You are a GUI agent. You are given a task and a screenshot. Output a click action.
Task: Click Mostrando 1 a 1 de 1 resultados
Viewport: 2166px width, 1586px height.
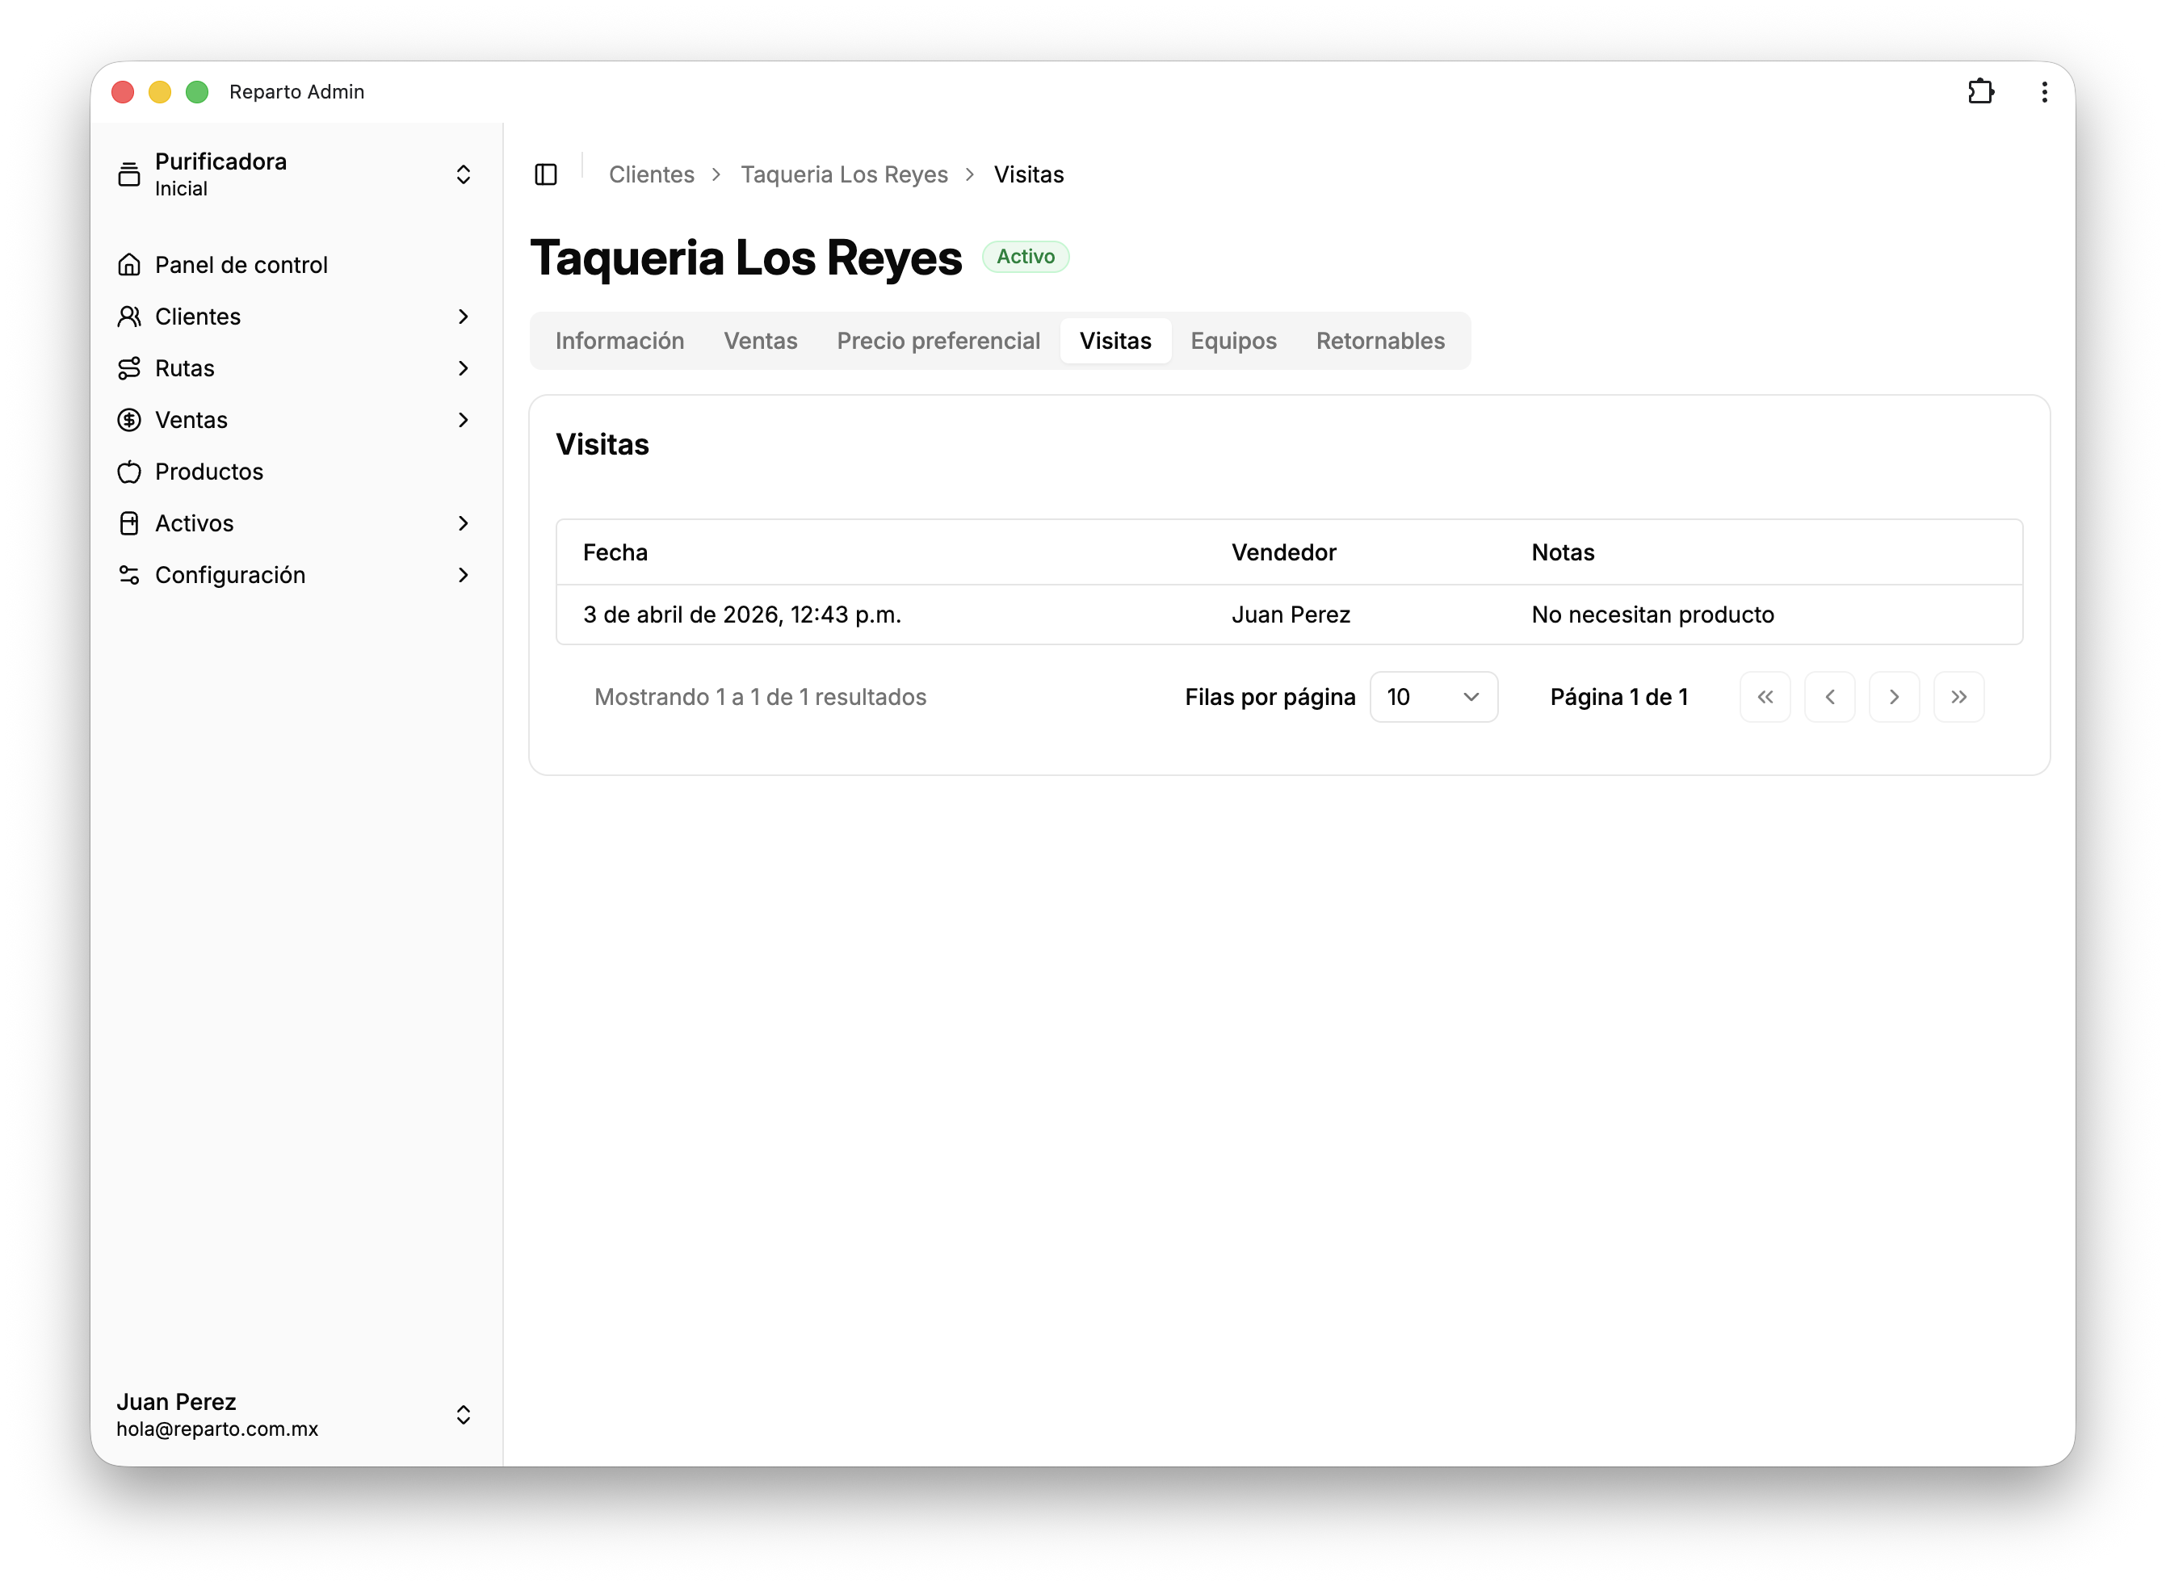[761, 697]
